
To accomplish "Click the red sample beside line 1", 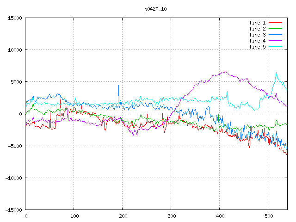I will tap(275, 23).
